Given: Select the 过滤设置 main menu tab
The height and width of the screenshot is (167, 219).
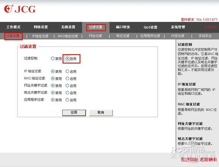Looking at the screenshot, I should coord(95,27).
